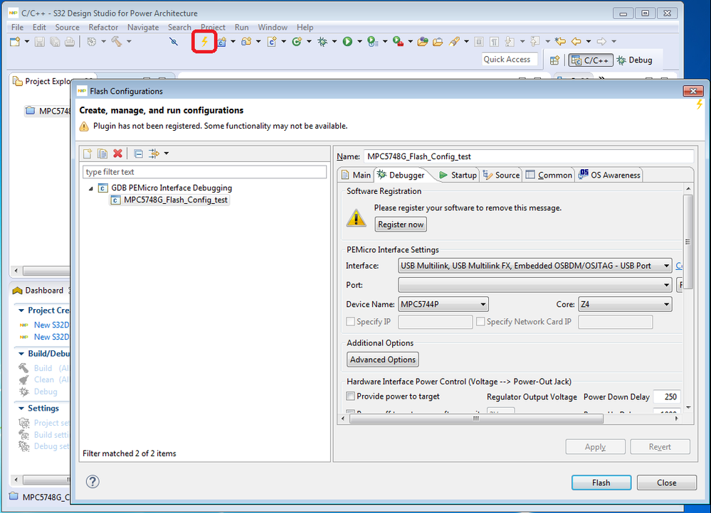Click vertical scrollbar in Debugger settings
The image size is (711, 513).
pyautogui.click(x=688, y=242)
